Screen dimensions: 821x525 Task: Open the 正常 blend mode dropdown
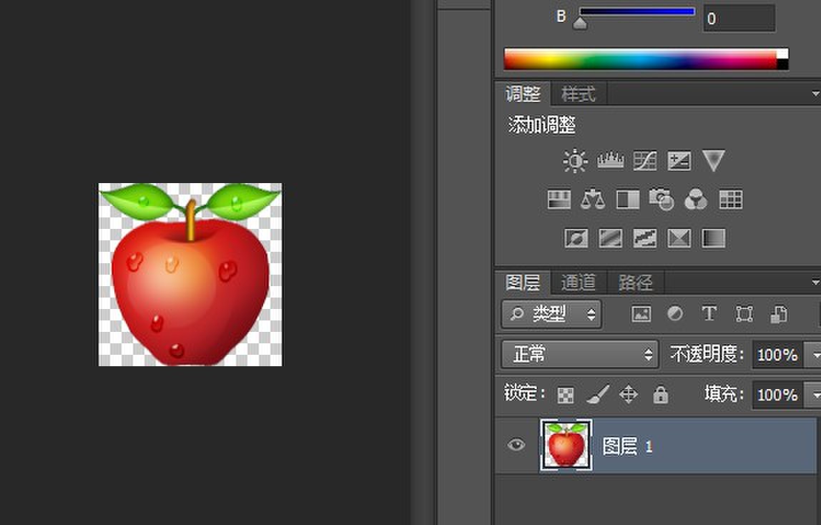[x=579, y=354]
